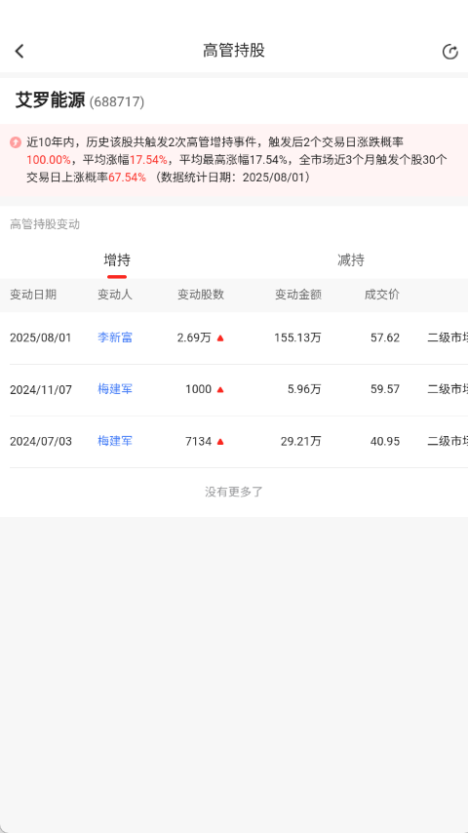Tap red triangle beside 2.69万
Screen dimensions: 468x833
220,337
